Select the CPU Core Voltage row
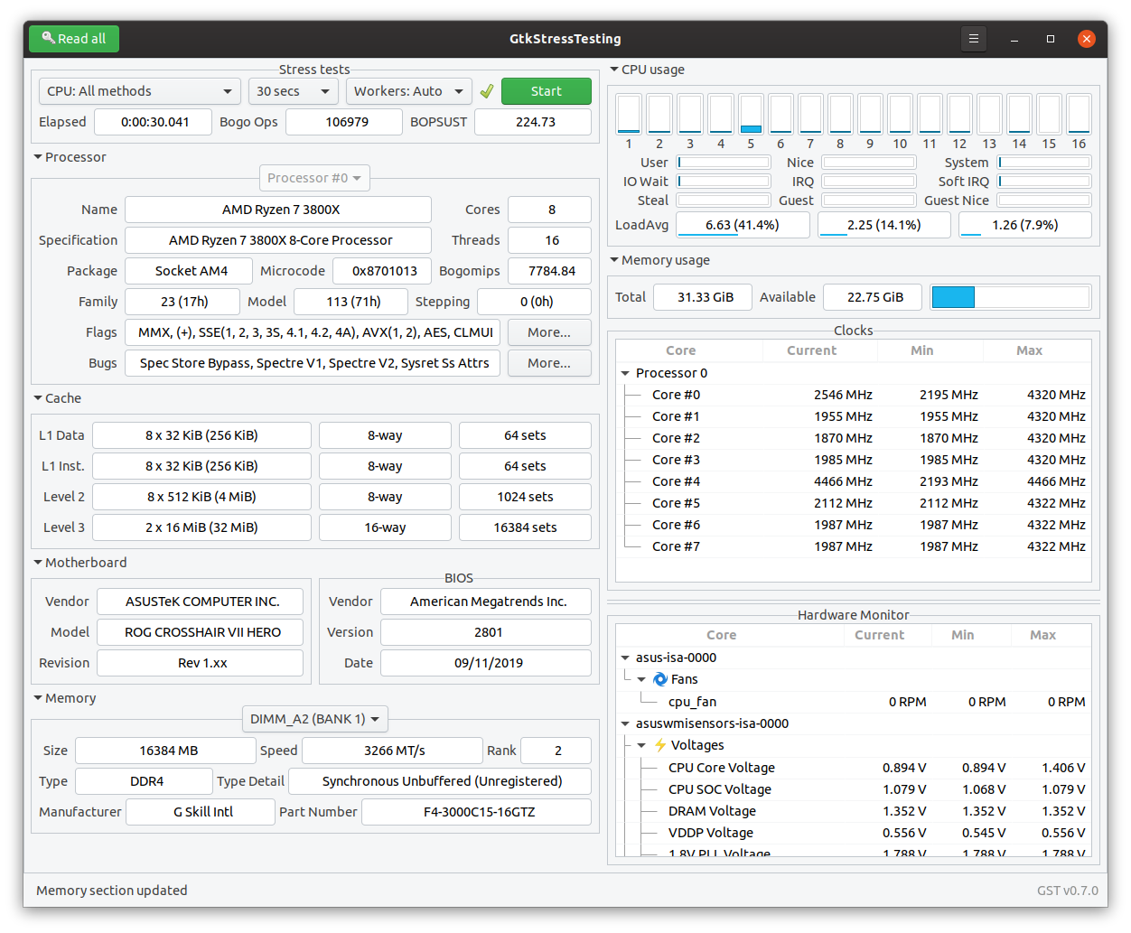 coord(854,768)
